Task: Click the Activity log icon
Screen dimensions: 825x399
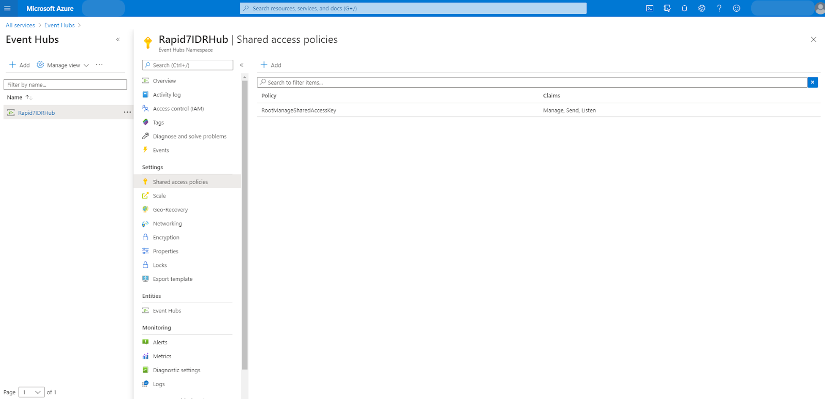Action: [x=145, y=94]
